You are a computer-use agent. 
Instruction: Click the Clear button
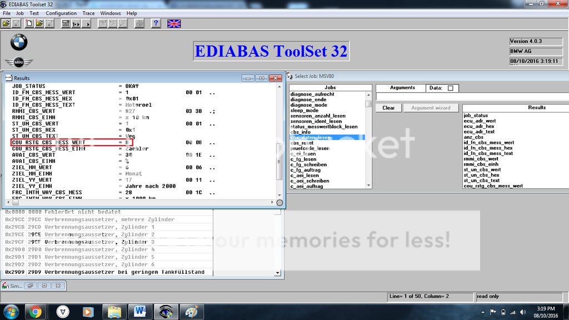coord(388,108)
